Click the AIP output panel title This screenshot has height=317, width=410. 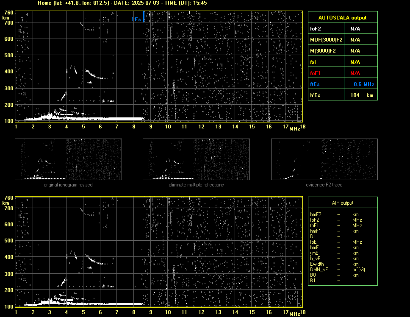pyautogui.click(x=343, y=203)
